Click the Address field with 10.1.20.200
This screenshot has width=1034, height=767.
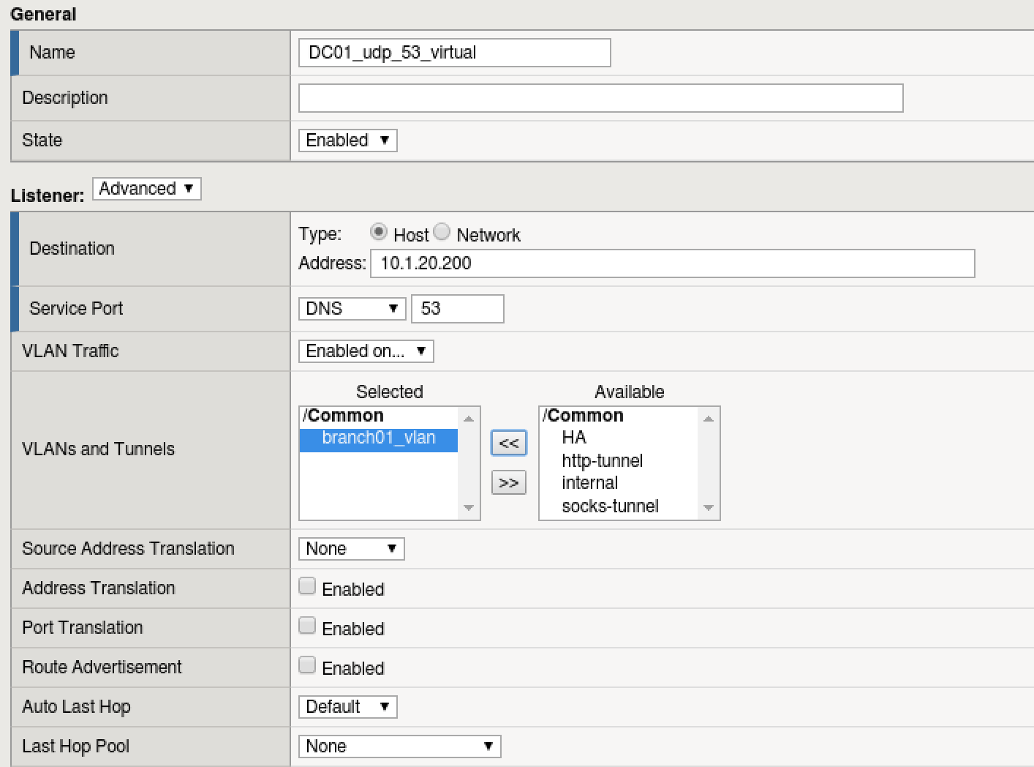pyautogui.click(x=672, y=263)
